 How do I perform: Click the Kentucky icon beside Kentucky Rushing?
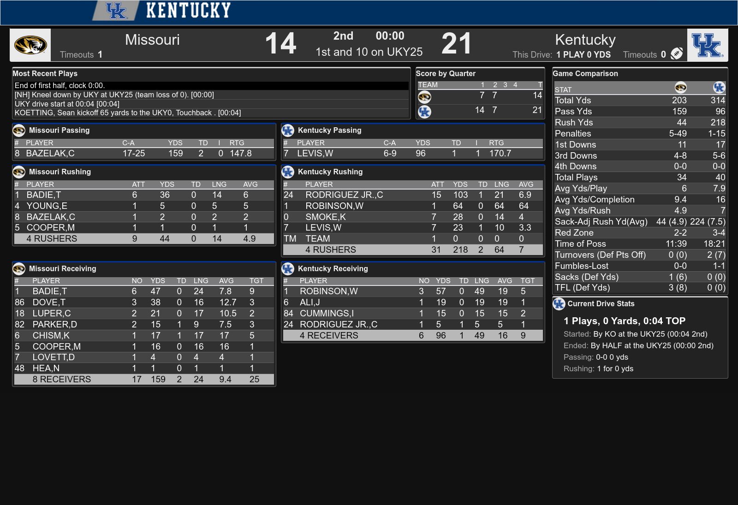click(288, 172)
